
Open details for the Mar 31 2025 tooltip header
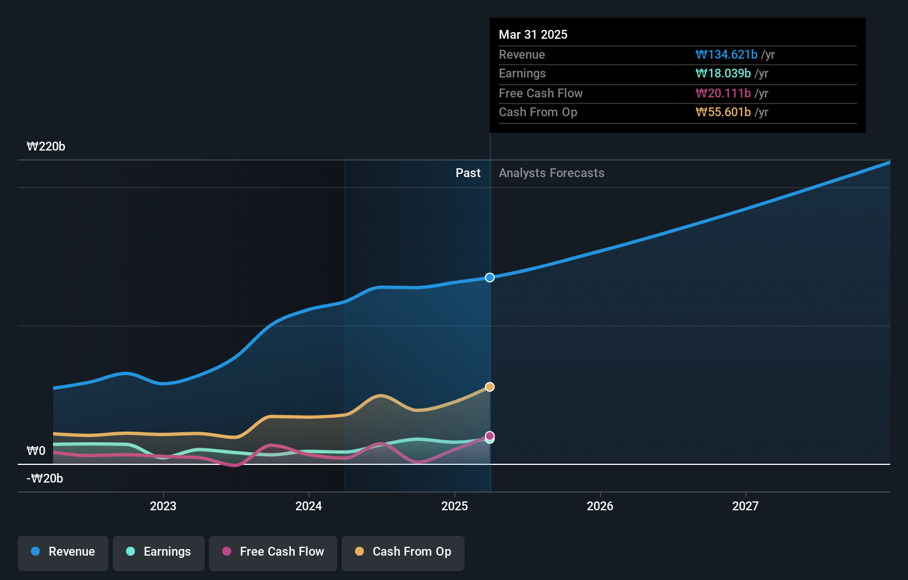533,34
